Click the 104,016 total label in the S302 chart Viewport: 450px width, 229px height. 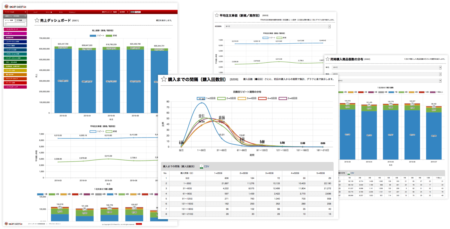[x=347, y=101]
